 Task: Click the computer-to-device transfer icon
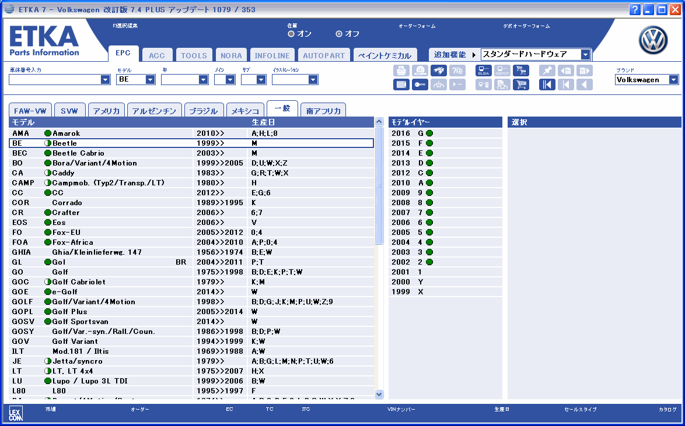[x=484, y=85]
